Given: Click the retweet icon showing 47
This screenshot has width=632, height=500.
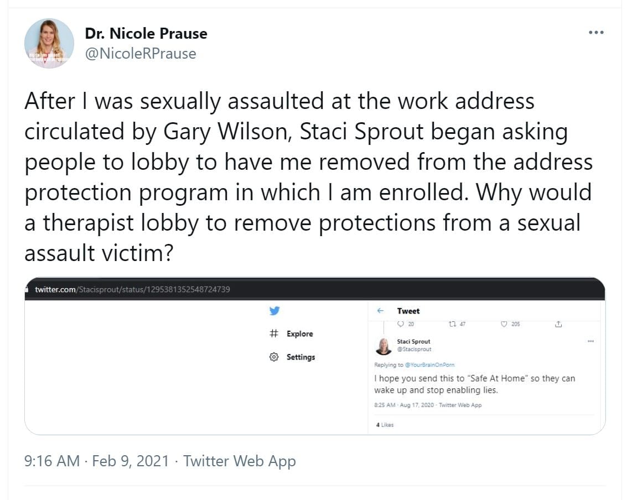Looking at the screenshot, I should 453,324.
